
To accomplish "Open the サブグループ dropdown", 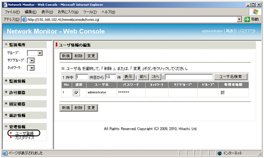I will coord(32,60).
